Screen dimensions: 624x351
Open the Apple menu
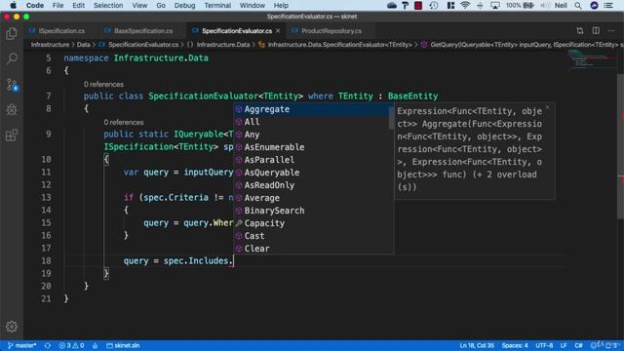pos(13,5)
